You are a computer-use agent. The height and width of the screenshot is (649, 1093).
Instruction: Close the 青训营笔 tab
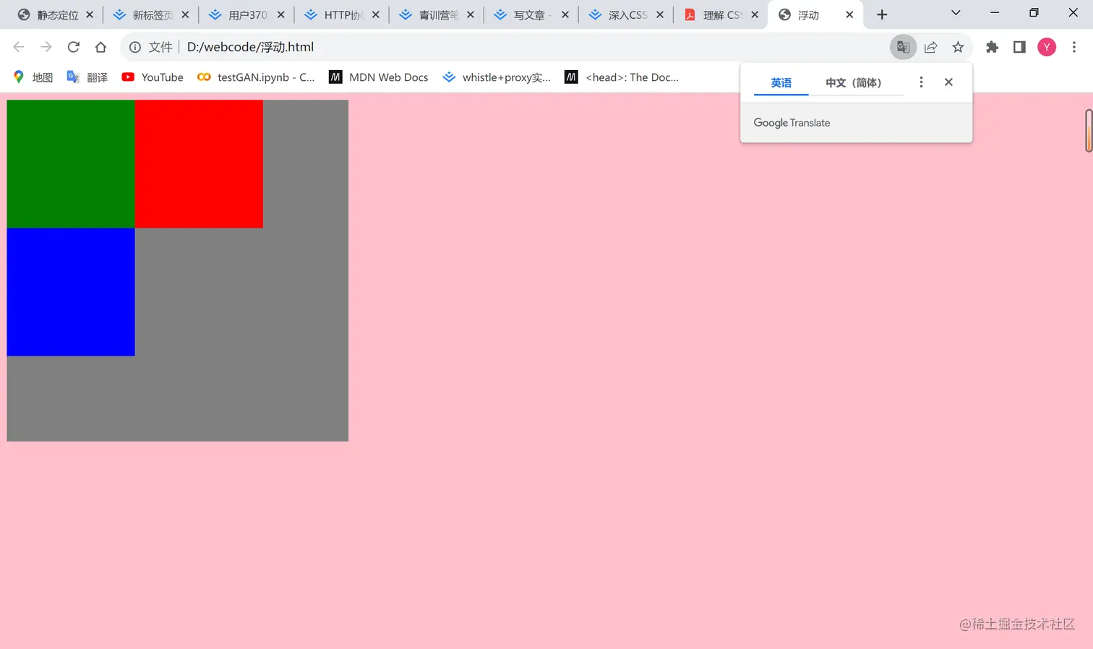(x=471, y=14)
